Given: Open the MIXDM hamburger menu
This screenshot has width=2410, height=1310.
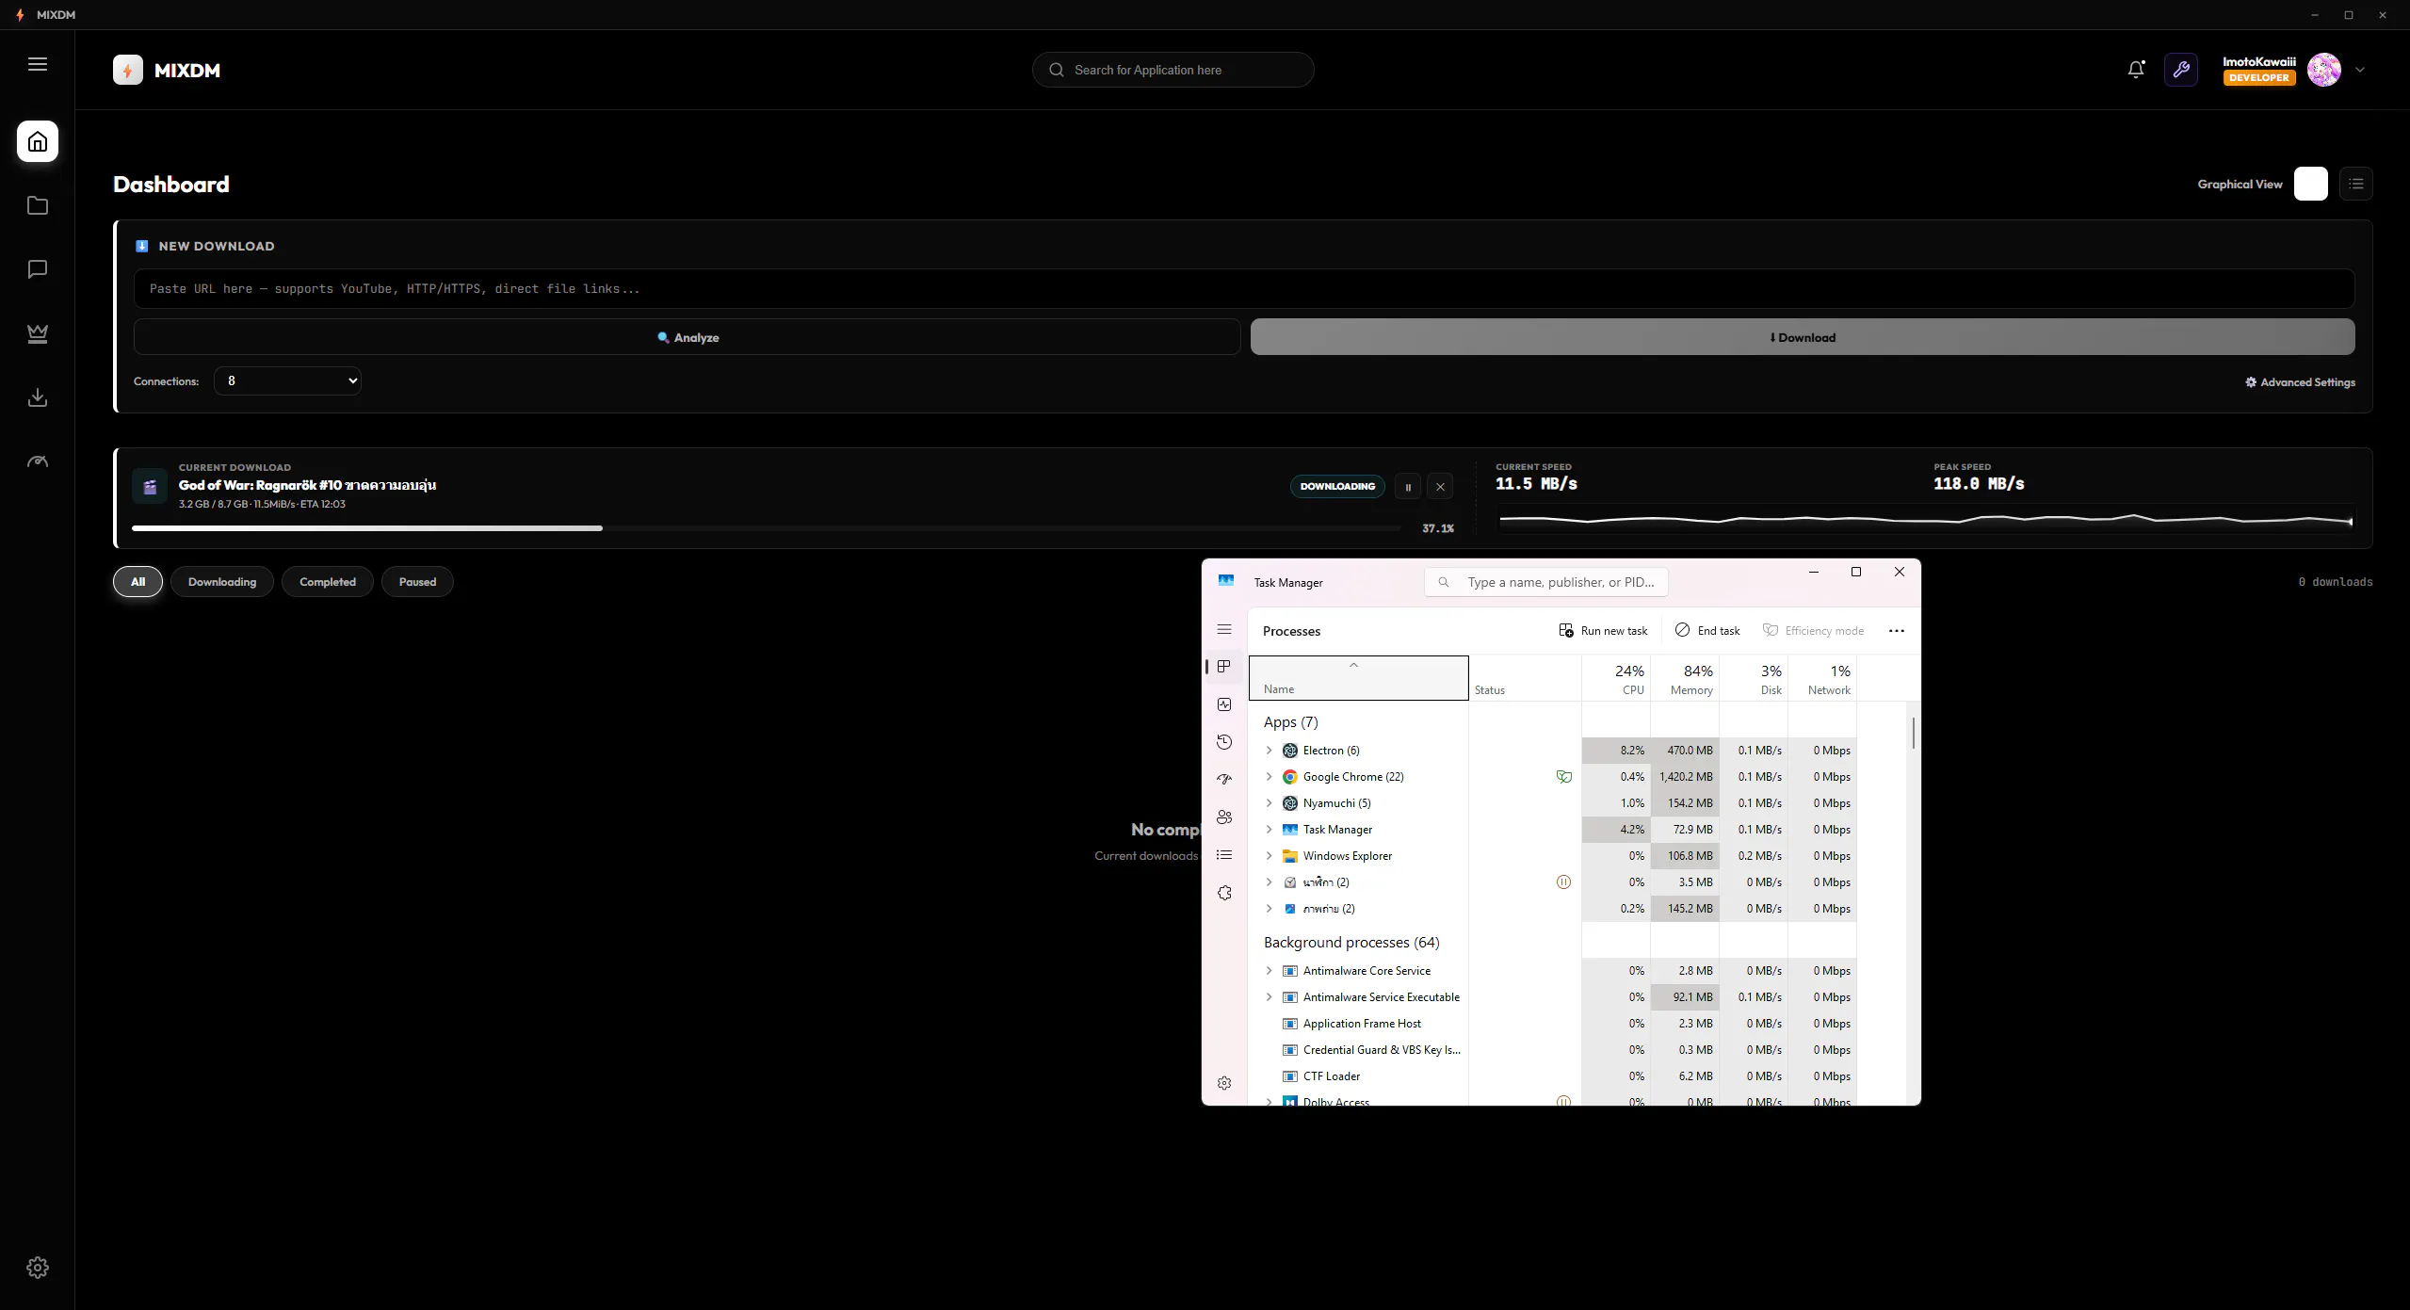Looking at the screenshot, I should [x=38, y=64].
